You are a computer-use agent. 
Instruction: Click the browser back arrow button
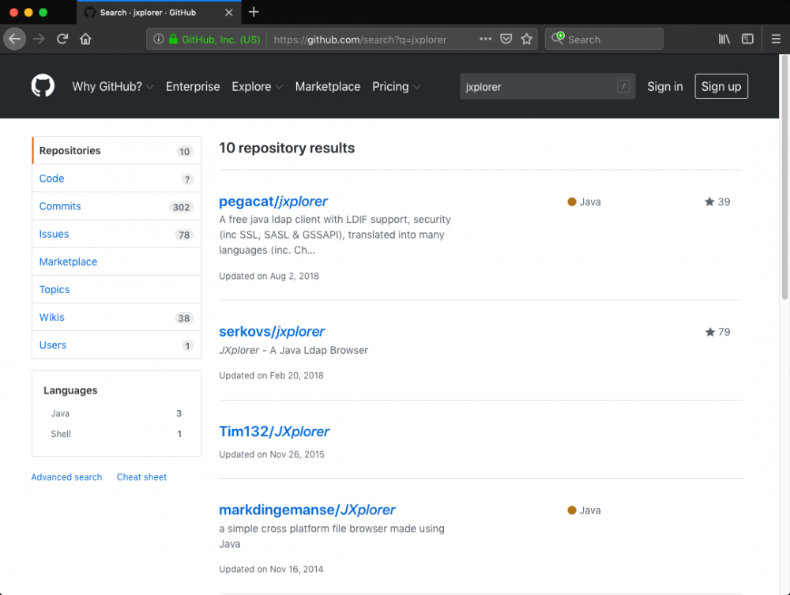click(x=14, y=39)
